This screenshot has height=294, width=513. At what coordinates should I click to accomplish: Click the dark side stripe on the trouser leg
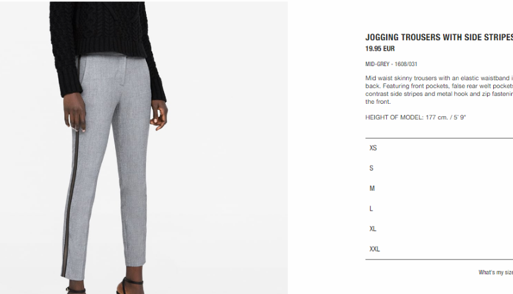71,196
